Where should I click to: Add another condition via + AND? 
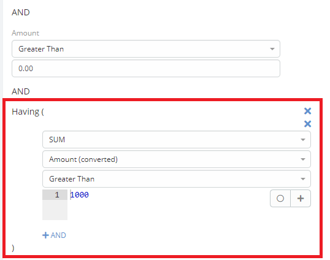[x=55, y=235]
